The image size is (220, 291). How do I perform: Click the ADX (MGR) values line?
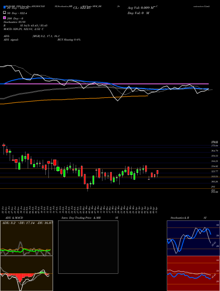(x=32, y=36)
